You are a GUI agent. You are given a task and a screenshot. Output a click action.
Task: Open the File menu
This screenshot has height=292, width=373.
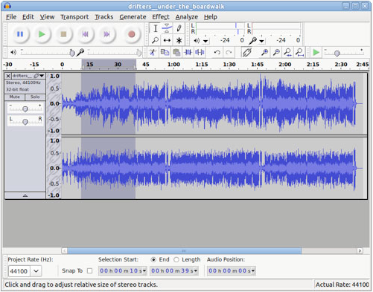[x=11, y=17]
